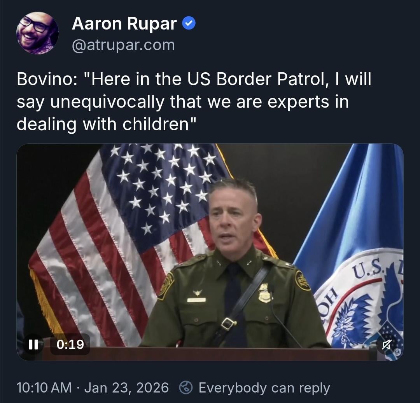Open Aaron Rupar's profile picture

(37, 33)
